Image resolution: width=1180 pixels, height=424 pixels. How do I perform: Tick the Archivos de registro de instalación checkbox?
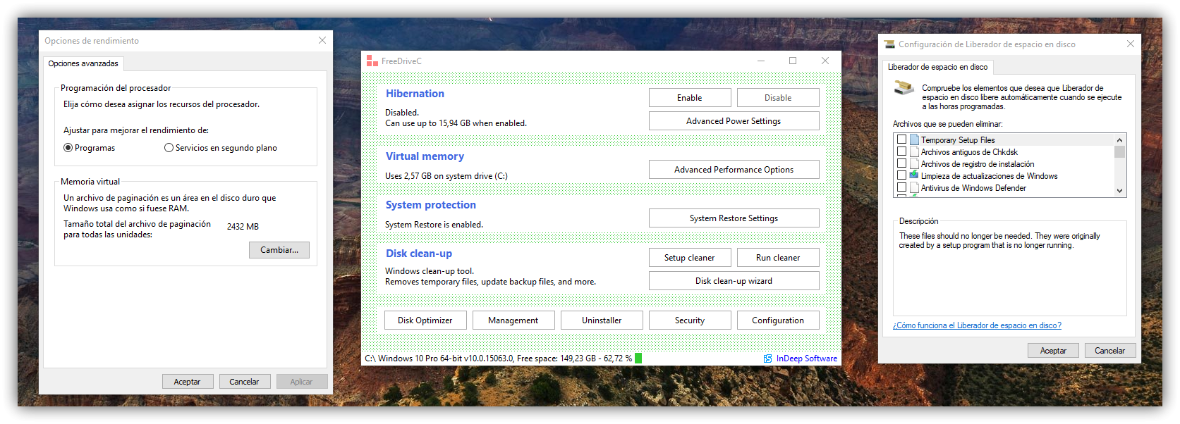point(901,164)
